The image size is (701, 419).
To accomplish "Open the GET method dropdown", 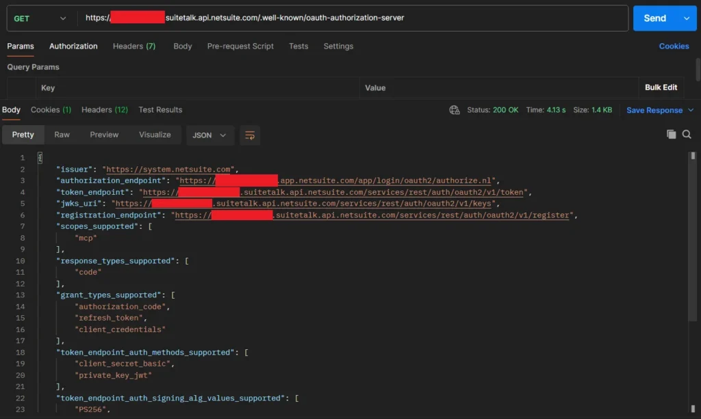I will tap(41, 18).
